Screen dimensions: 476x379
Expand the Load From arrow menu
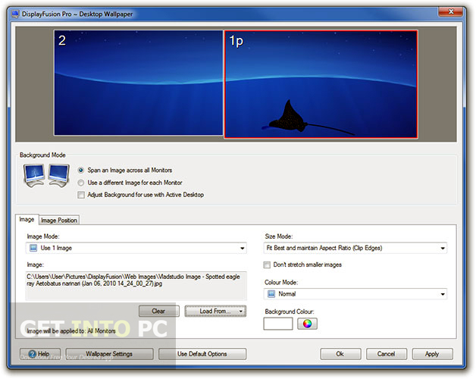[x=241, y=312]
